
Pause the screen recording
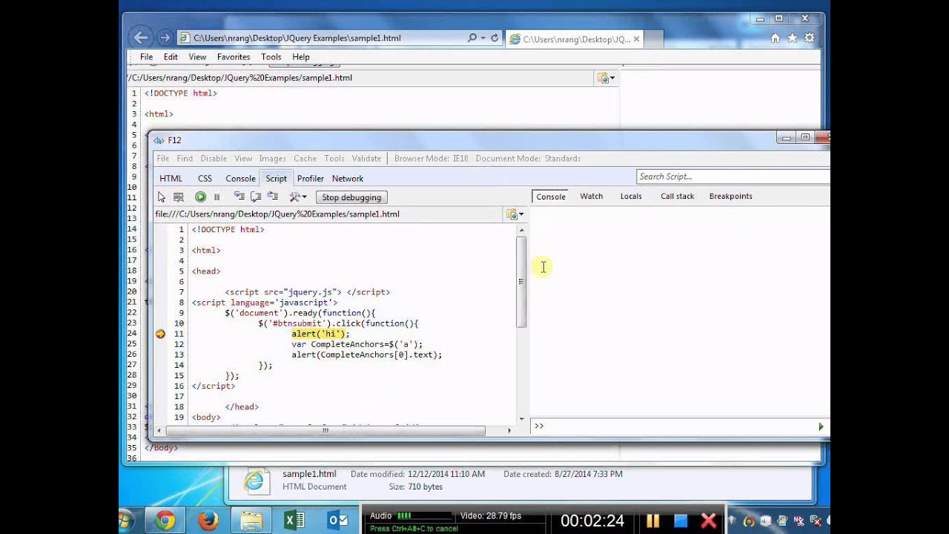653,521
